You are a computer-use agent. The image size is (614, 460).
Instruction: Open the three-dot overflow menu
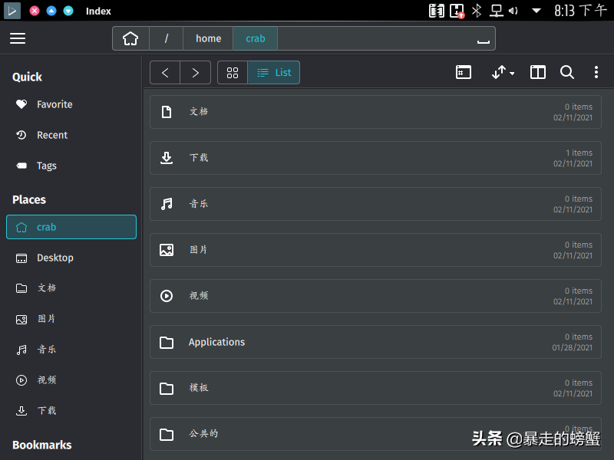tap(596, 72)
